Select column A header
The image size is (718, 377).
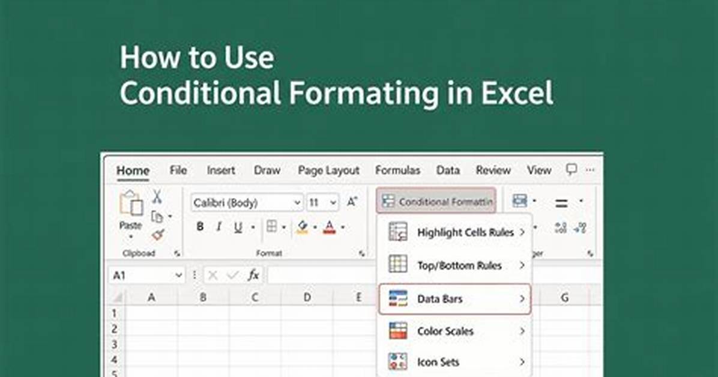[x=151, y=298]
